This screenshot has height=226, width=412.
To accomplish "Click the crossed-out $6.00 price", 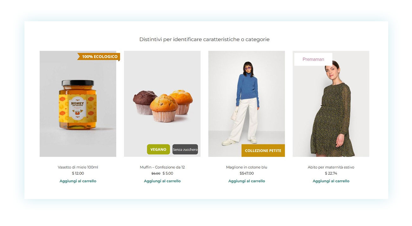I will click(x=156, y=173).
